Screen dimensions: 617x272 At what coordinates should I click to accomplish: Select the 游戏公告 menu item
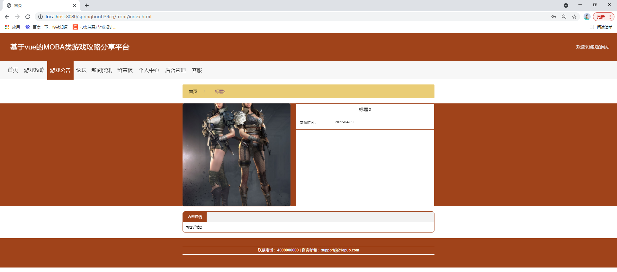pyautogui.click(x=60, y=70)
